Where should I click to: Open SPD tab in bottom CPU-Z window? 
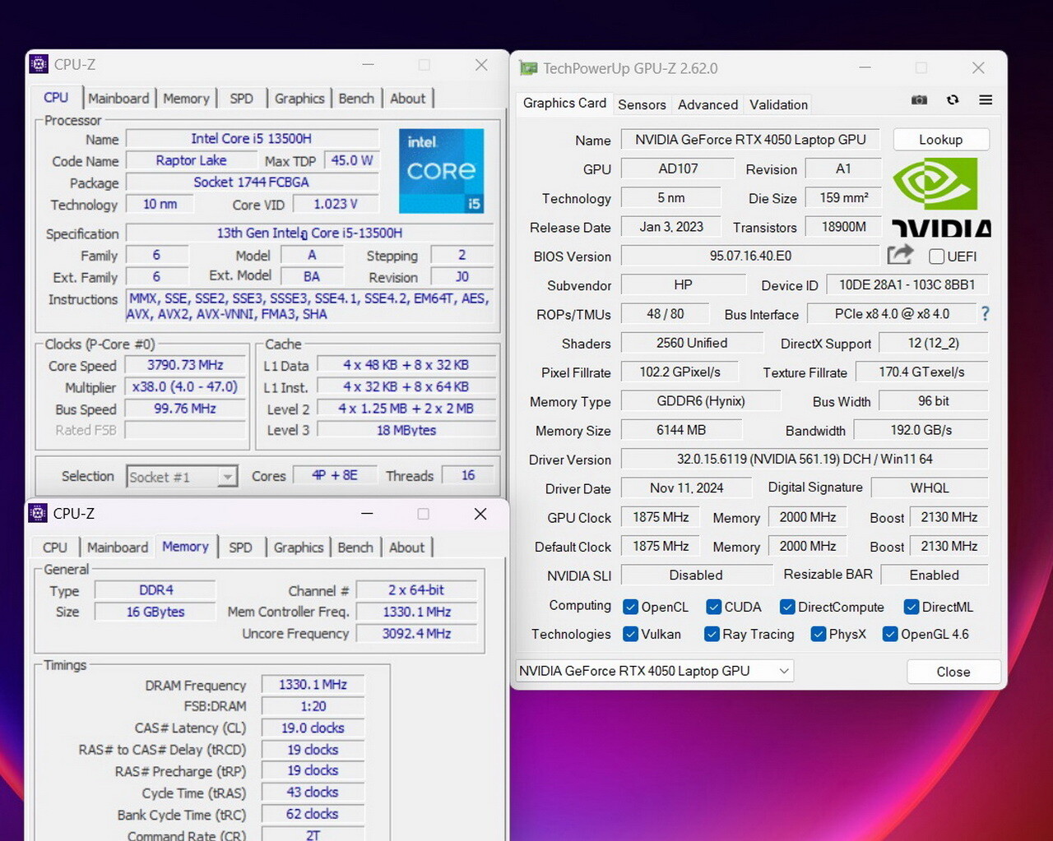pyautogui.click(x=240, y=548)
